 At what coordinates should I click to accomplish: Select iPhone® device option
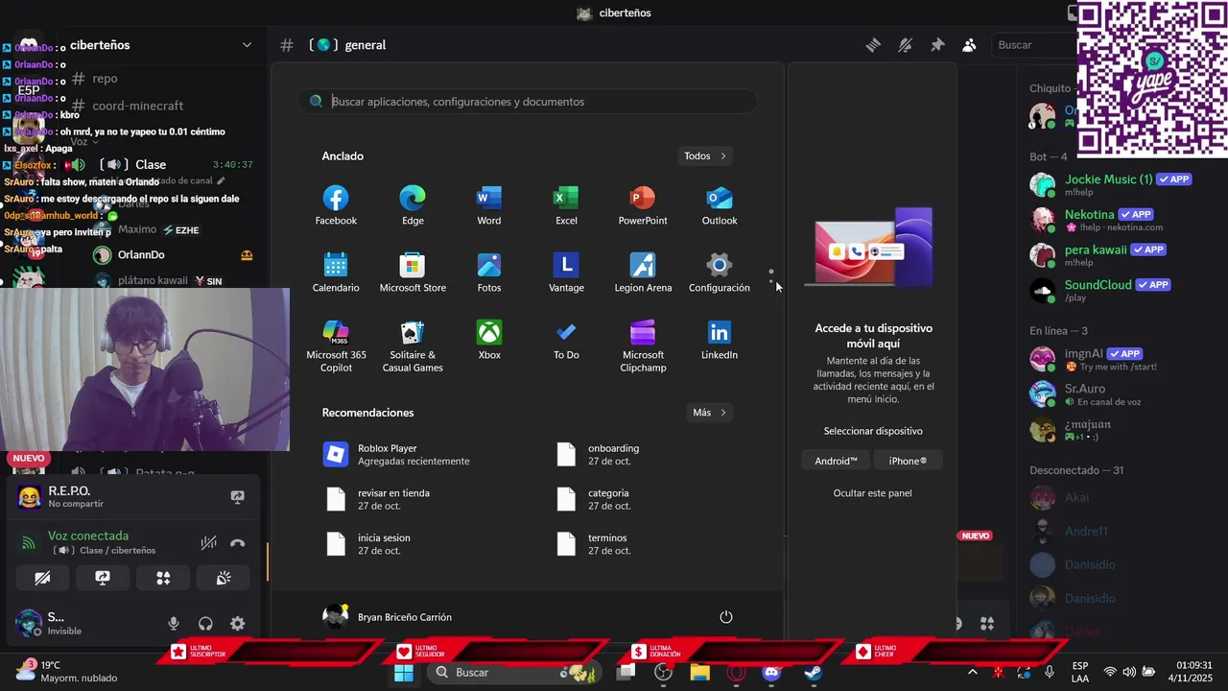(x=908, y=461)
